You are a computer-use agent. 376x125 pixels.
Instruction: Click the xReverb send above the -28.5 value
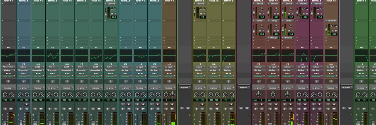pos(111,4)
